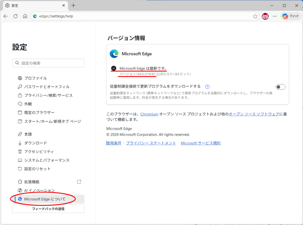Viewport: 303px width, 225px height.
Task: Click external link icon beside 拡張機能
Action: [x=79, y=182]
